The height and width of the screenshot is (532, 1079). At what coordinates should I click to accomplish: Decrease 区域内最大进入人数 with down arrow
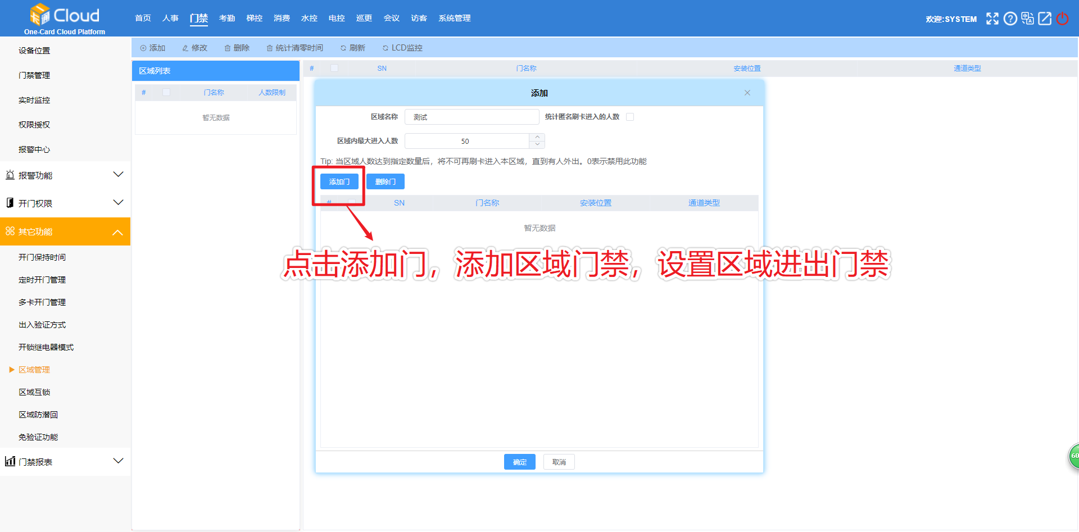coord(537,144)
